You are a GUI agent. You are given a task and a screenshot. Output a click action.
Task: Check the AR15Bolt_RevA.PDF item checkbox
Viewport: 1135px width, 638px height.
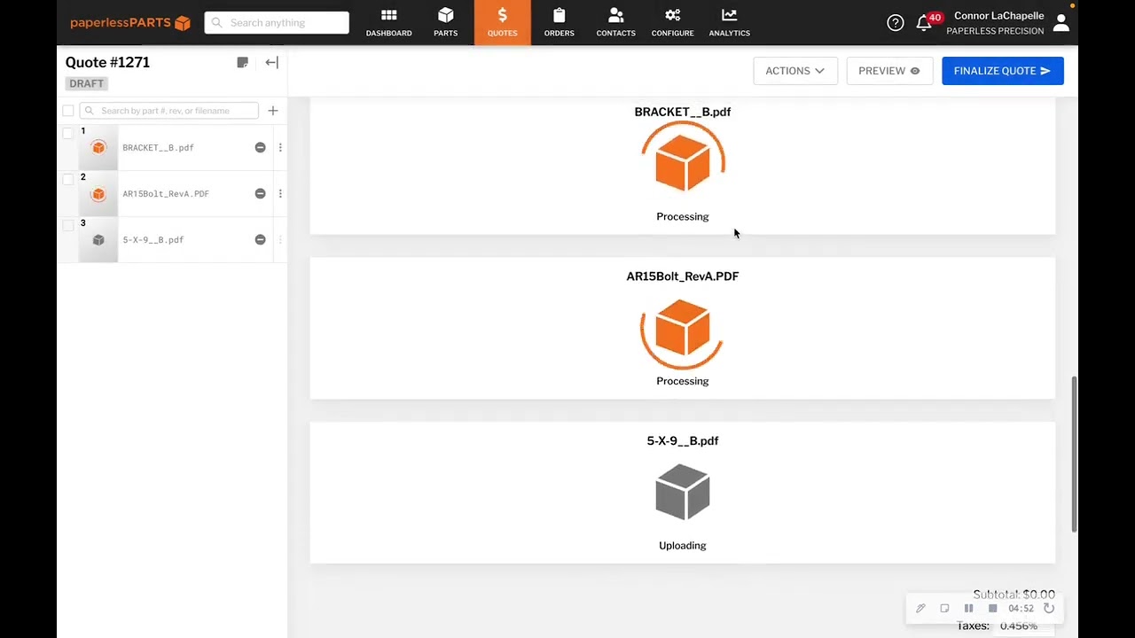click(68, 179)
